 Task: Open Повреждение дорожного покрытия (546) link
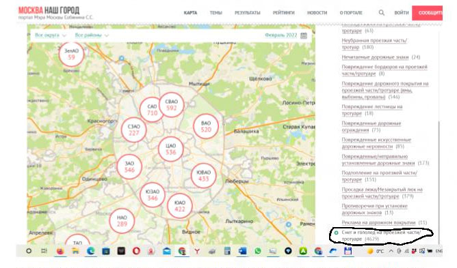385,90
